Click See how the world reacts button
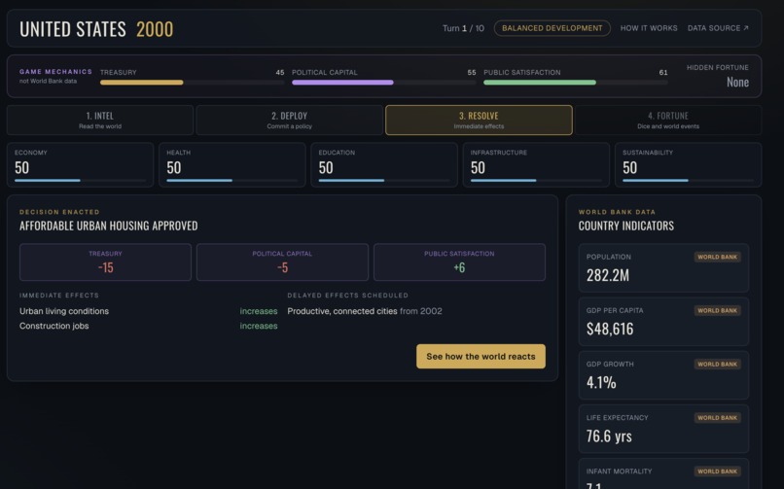 [x=481, y=356]
